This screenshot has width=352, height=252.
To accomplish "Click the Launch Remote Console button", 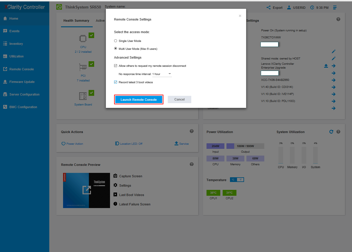I will point(138,100).
